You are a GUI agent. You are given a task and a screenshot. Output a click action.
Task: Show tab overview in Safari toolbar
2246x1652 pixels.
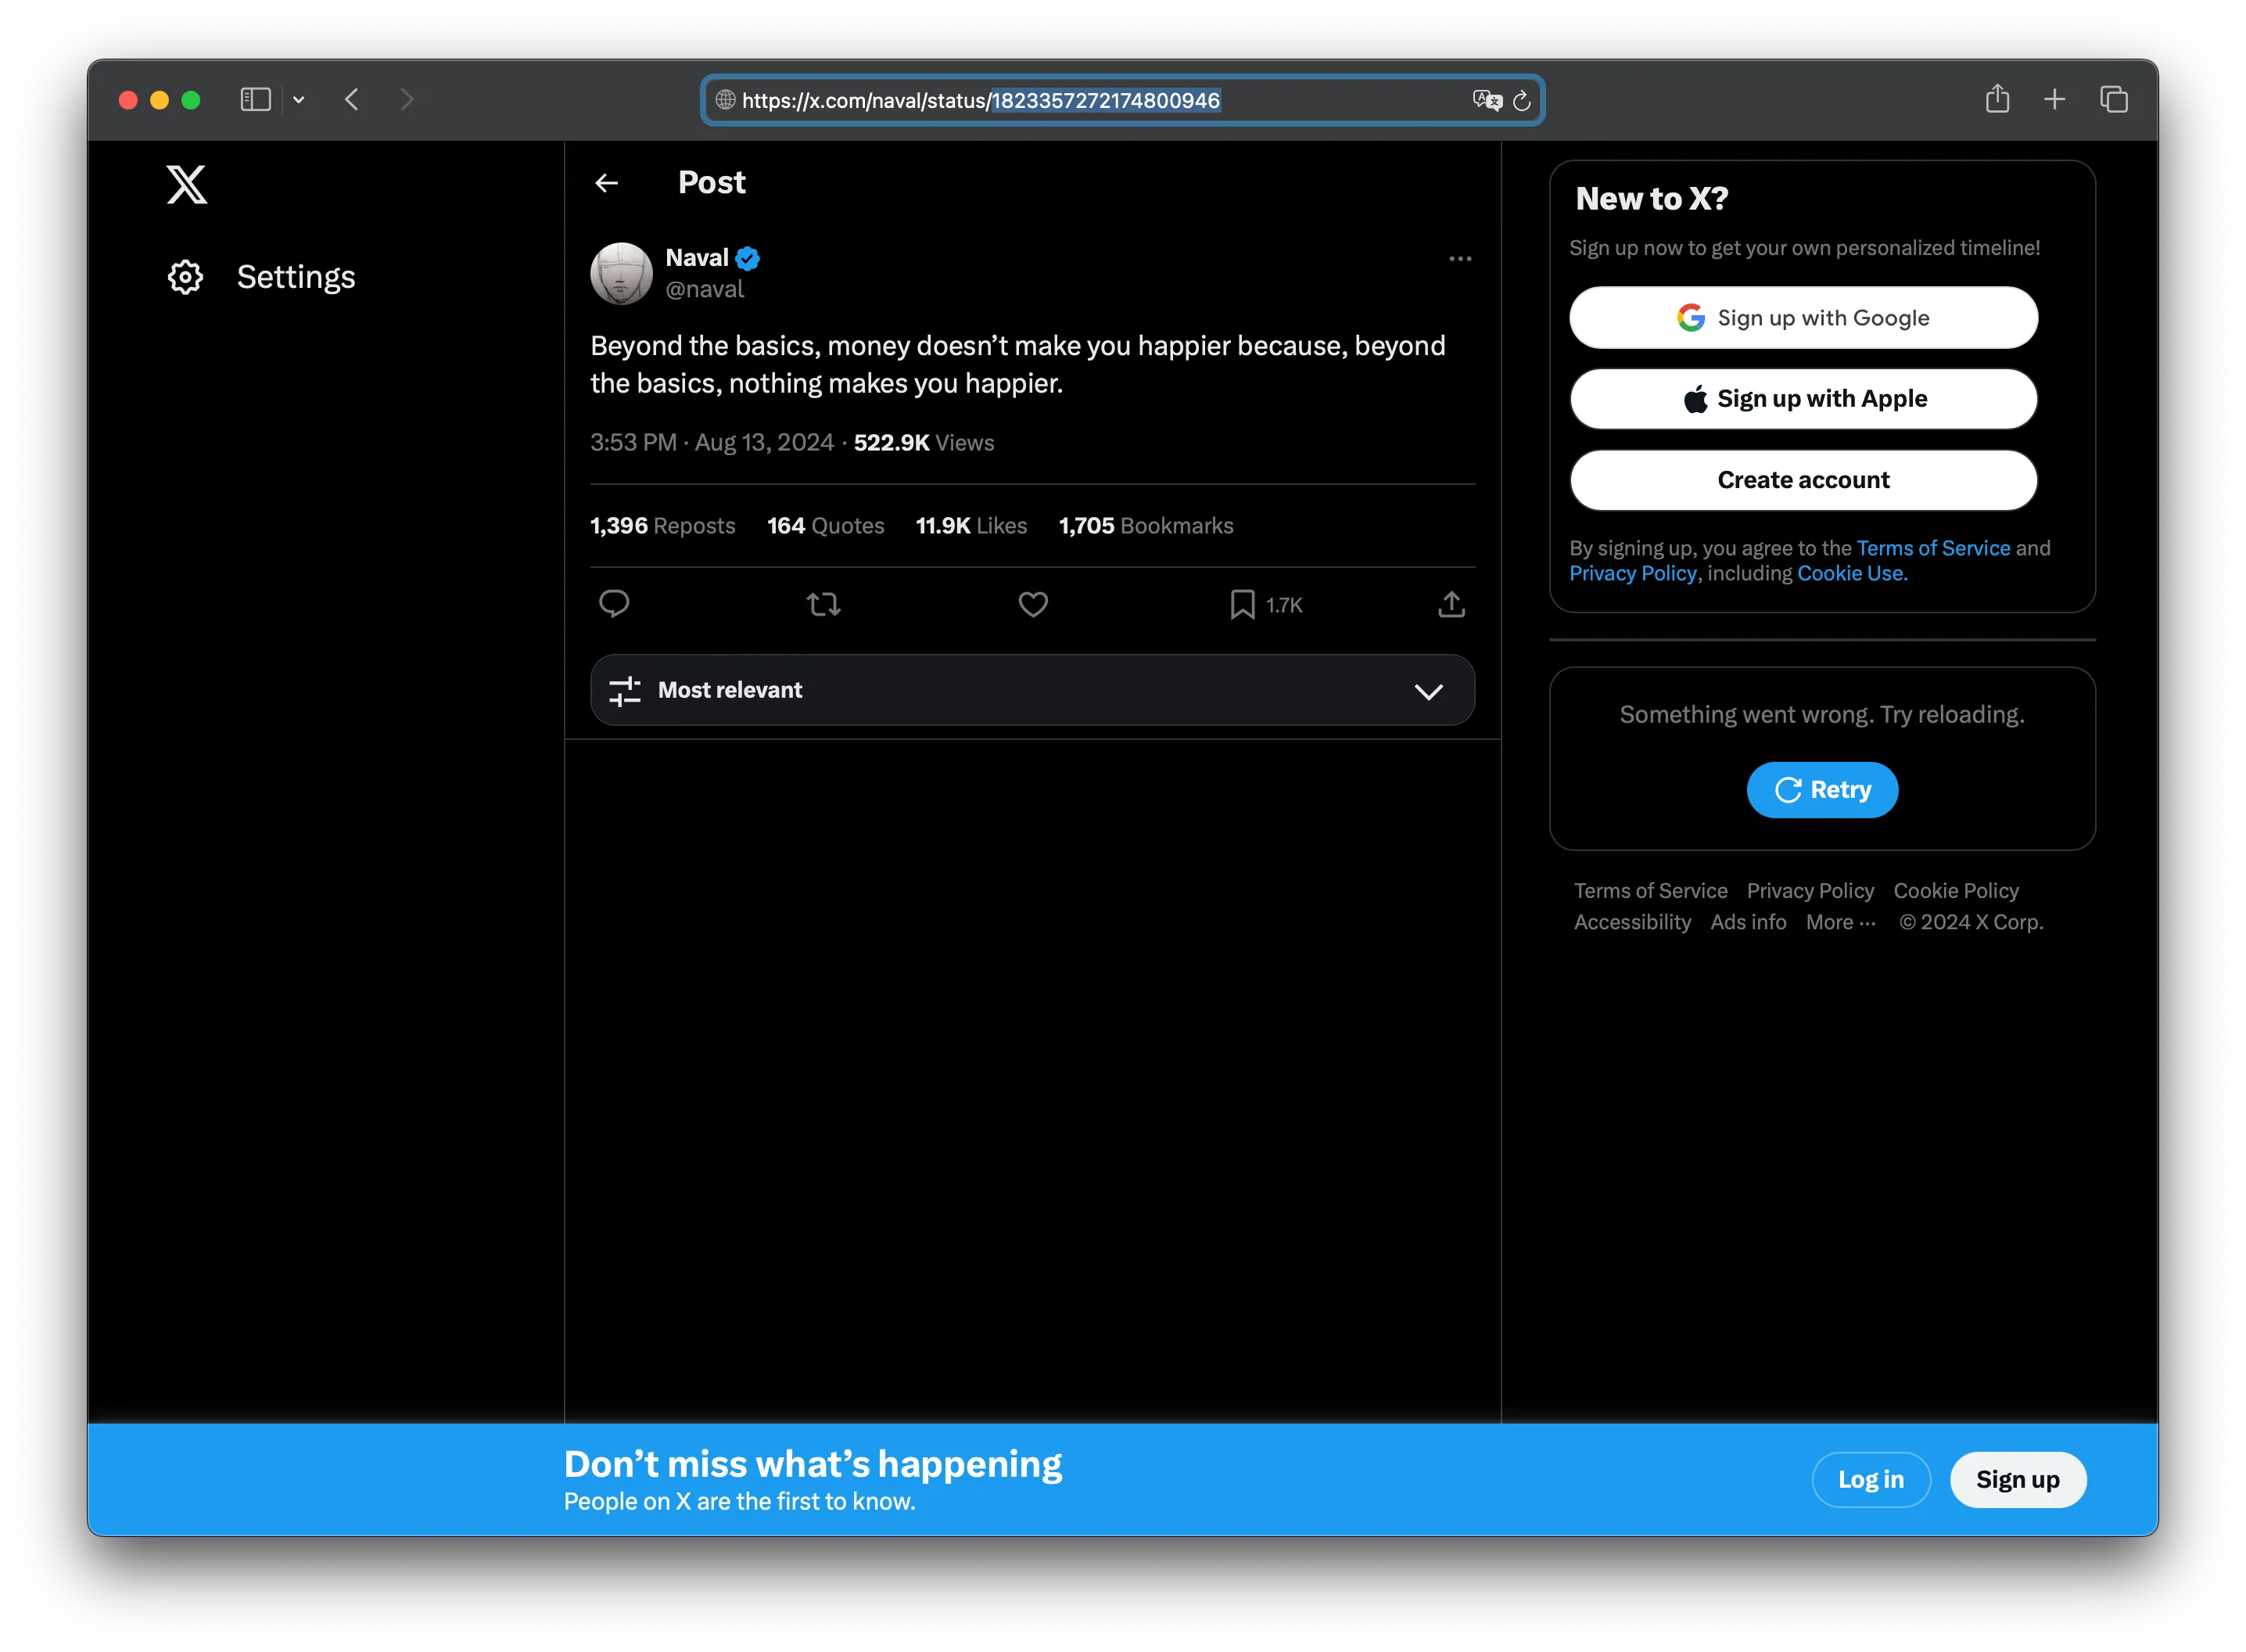click(2113, 100)
